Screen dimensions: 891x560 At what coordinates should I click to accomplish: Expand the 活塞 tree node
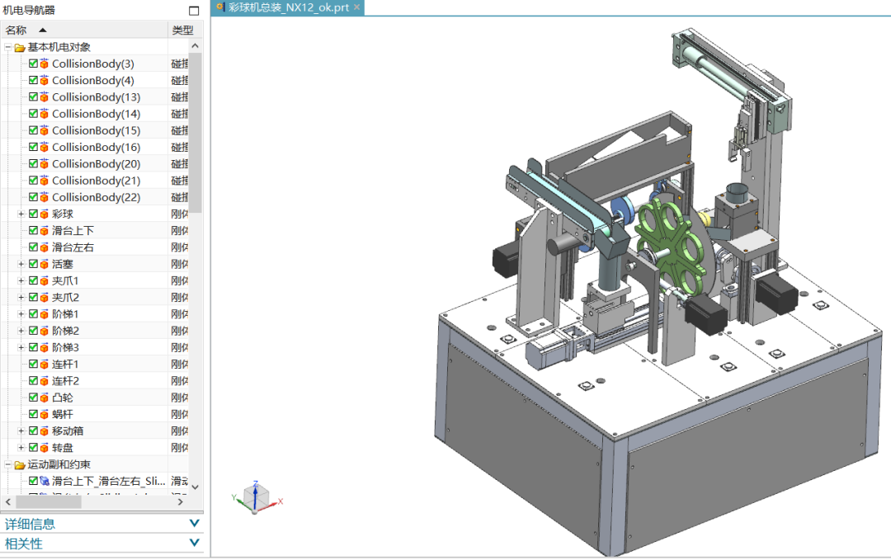[21, 264]
